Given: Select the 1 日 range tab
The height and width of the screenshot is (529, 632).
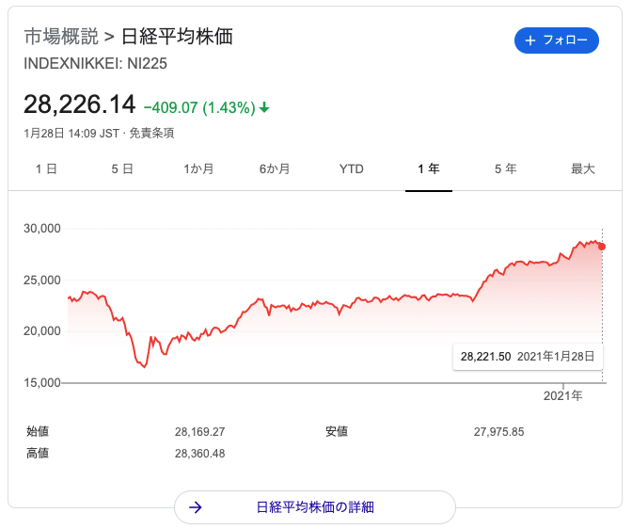Looking at the screenshot, I should click(46, 168).
